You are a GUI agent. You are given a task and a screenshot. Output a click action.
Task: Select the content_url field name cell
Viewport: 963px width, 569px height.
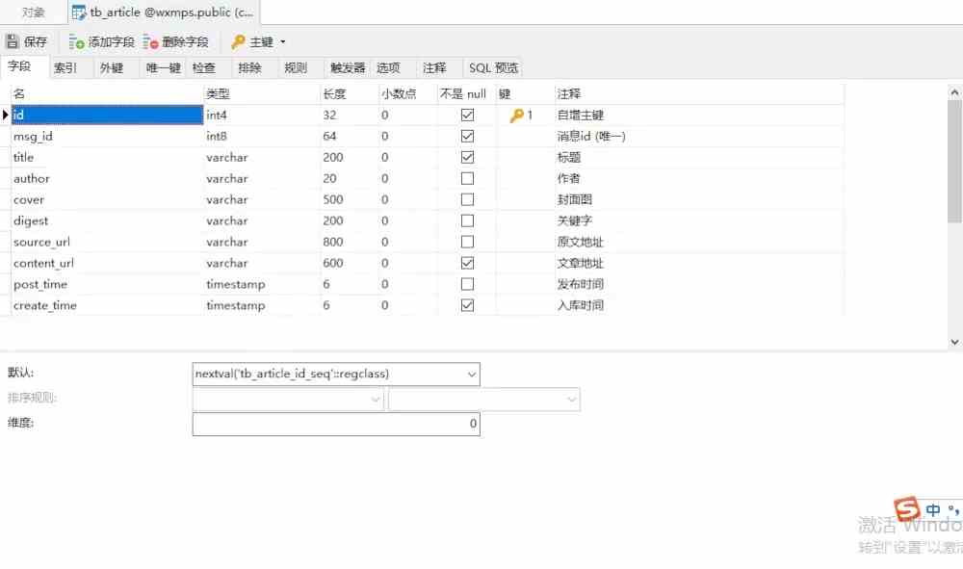pos(108,263)
